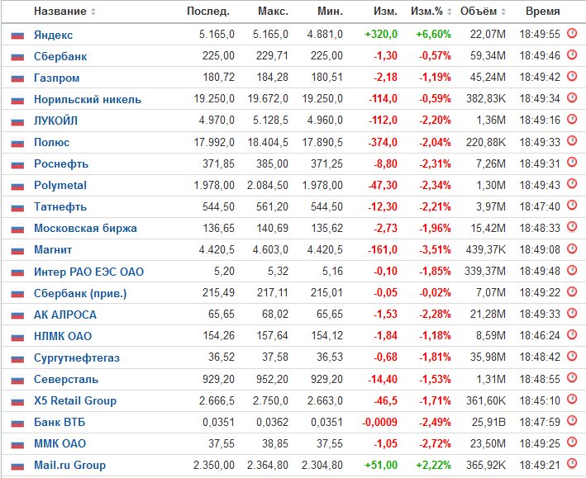Click the 339,37M volume for Интер РАО
This screenshot has height=478, width=586.
pos(485,271)
